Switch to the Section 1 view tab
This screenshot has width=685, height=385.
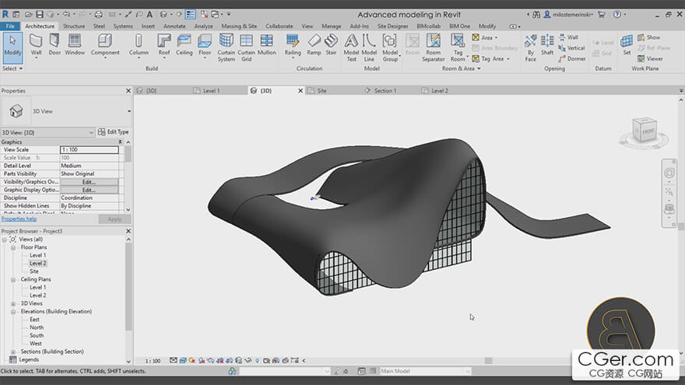pyautogui.click(x=385, y=91)
